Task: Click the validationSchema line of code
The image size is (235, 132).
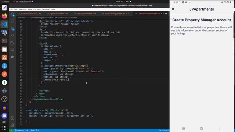Action: click(x=65, y=66)
